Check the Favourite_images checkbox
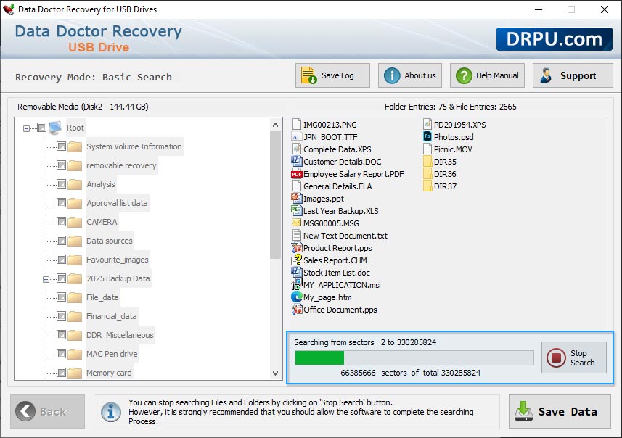The width and height of the screenshot is (622, 438). (x=61, y=259)
